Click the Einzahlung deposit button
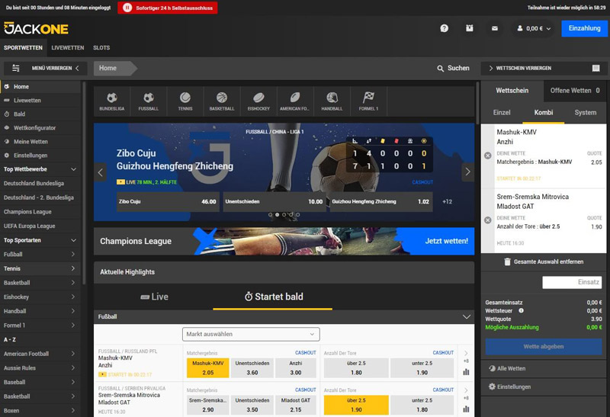The height and width of the screenshot is (417, 610). pyautogui.click(x=584, y=28)
